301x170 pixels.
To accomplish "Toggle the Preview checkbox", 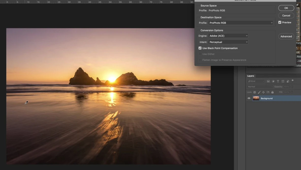I will coord(280,22).
